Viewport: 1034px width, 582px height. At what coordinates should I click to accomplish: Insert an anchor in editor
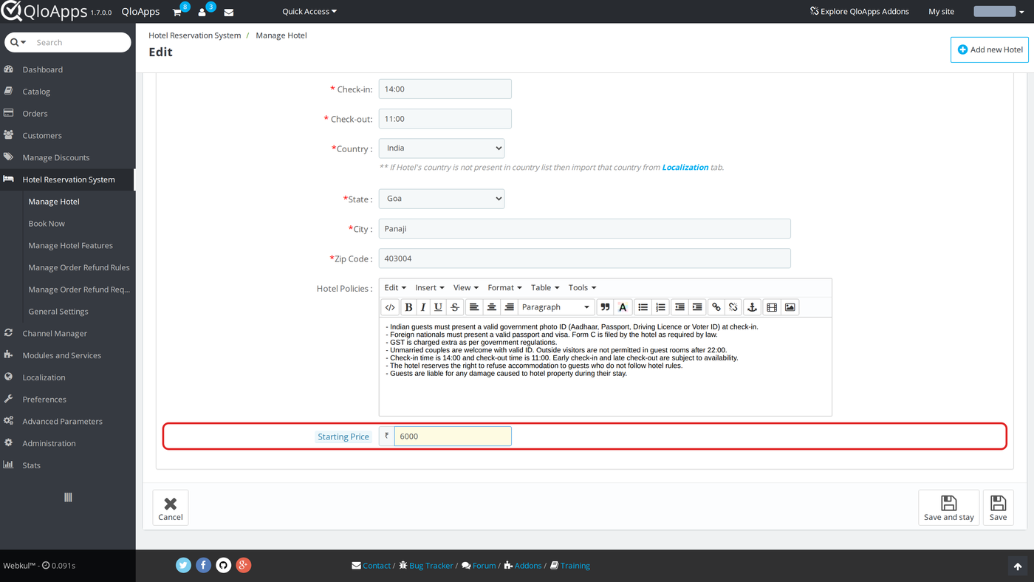[x=752, y=307]
